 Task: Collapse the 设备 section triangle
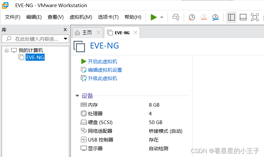(x=77, y=96)
